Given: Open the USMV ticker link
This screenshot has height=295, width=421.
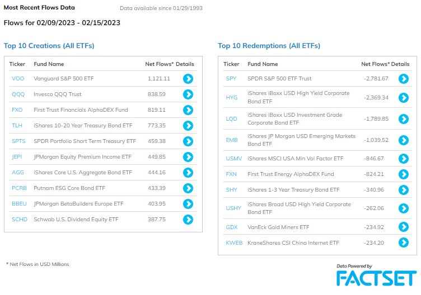Looking at the screenshot, I should [234, 158].
